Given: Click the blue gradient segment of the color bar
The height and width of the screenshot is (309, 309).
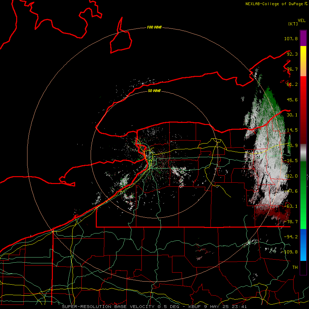Looking at the screenshot, I should tap(303, 245).
